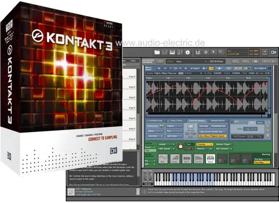Select the Fix tab in the Grid panel

click(x=252, y=123)
